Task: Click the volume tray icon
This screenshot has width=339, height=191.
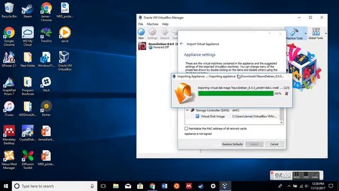Action: pyautogui.click(x=306, y=186)
